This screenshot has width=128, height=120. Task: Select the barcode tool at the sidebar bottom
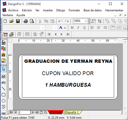pyautogui.click(x=4, y=114)
